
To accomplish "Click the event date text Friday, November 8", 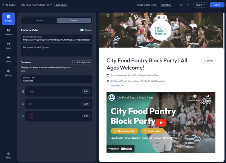I will coord(134,75).
